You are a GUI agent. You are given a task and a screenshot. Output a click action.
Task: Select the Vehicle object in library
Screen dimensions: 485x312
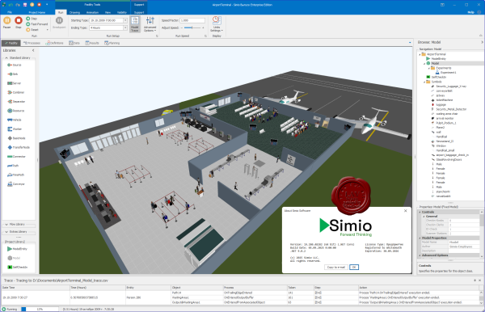coord(15,120)
